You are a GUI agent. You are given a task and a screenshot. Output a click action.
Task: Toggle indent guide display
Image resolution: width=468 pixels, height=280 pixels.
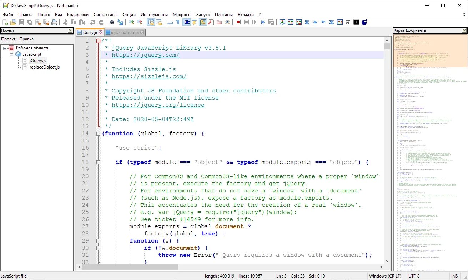point(186,22)
